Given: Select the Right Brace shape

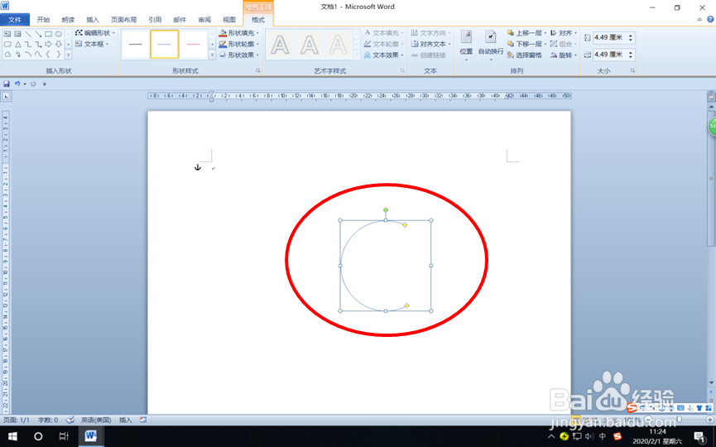Looking at the screenshot, I should [x=59, y=55].
